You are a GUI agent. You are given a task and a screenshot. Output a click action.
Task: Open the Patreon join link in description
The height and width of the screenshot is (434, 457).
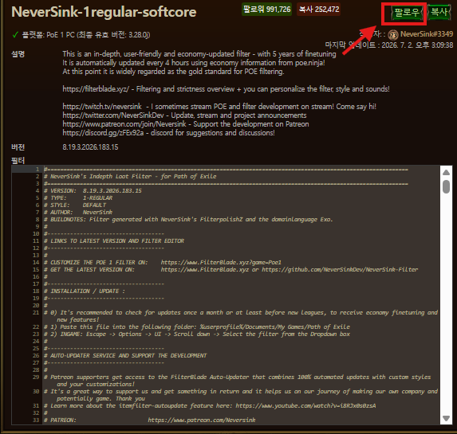(x=124, y=124)
